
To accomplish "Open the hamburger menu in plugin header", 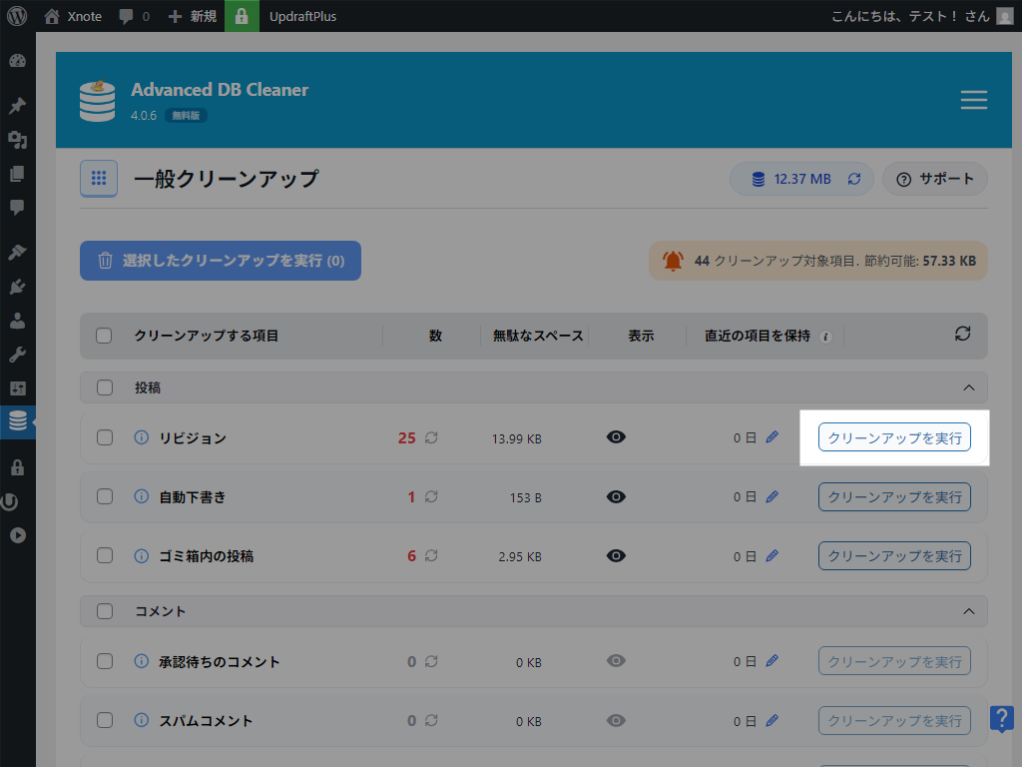I will (x=973, y=100).
